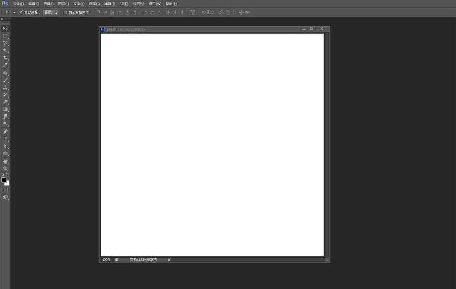
Task: Toggle Quick Mask mode icon
Action: (5, 189)
